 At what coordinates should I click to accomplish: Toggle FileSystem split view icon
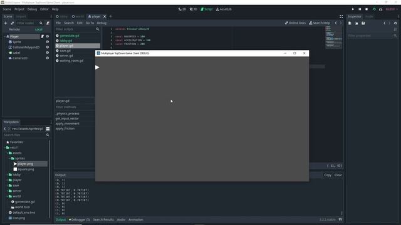coord(48,129)
